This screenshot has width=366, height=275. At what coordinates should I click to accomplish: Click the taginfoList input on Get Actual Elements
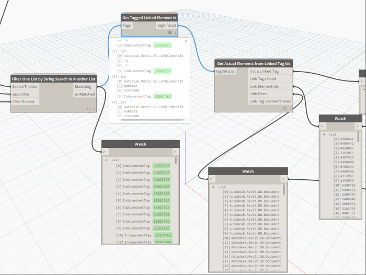coord(226,71)
